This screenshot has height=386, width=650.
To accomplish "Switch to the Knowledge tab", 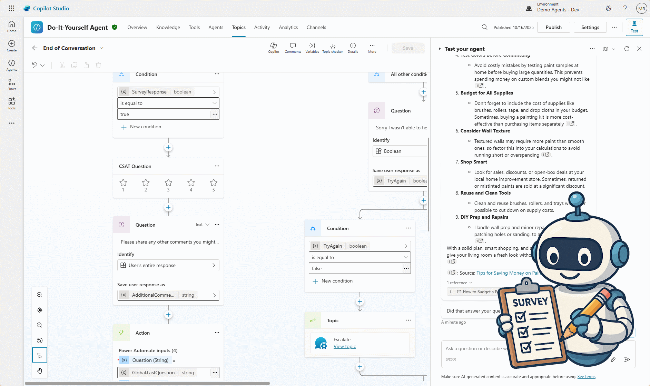I will (x=168, y=27).
